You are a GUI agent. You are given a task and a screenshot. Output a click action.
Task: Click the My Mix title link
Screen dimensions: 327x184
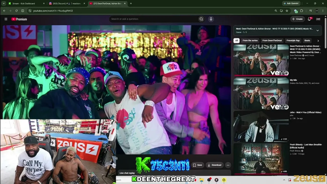click(x=293, y=80)
